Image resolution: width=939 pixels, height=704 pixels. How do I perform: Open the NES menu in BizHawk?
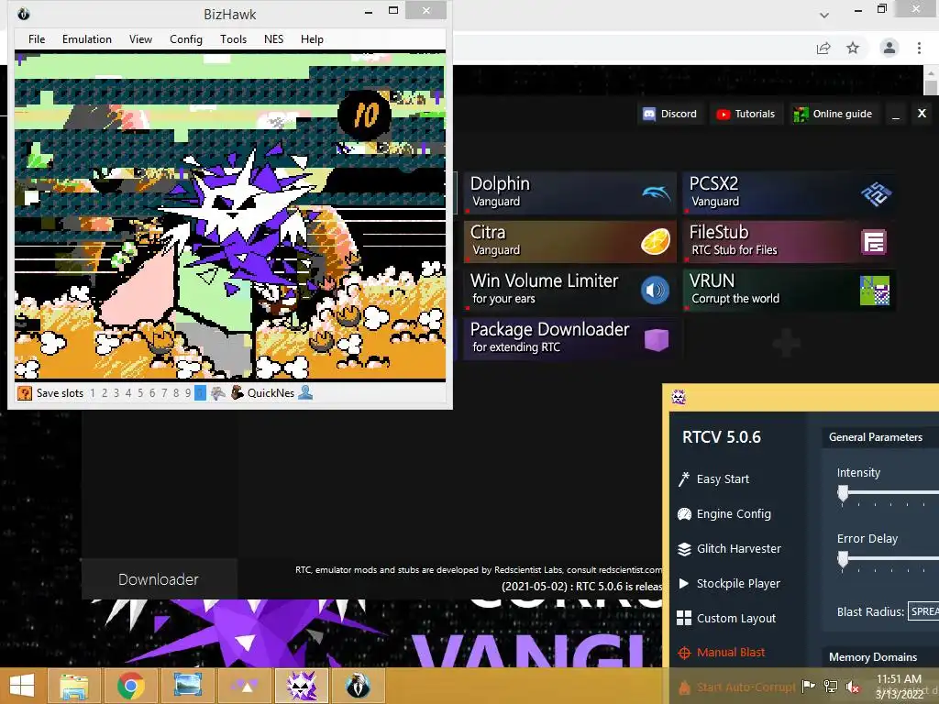(x=273, y=39)
